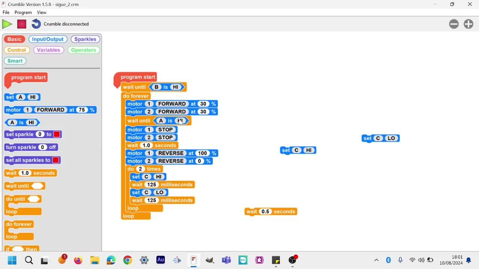Click the Bluetooth tray icon
The image size is (479, 269).
pos(388,260)
